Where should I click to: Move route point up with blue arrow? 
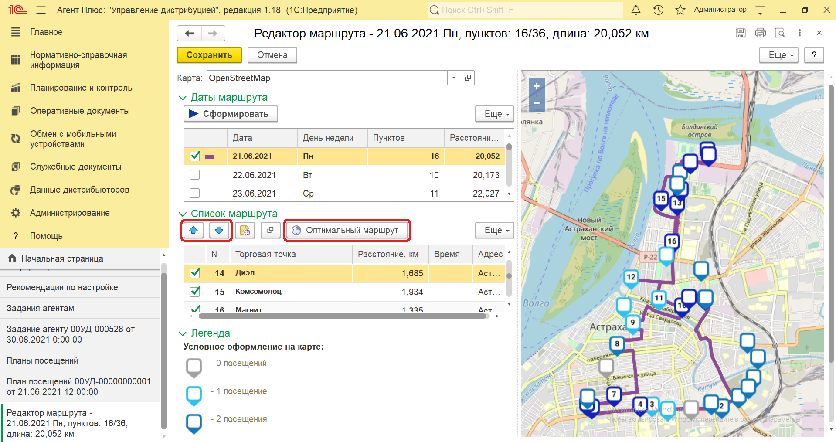pos(194,230)
